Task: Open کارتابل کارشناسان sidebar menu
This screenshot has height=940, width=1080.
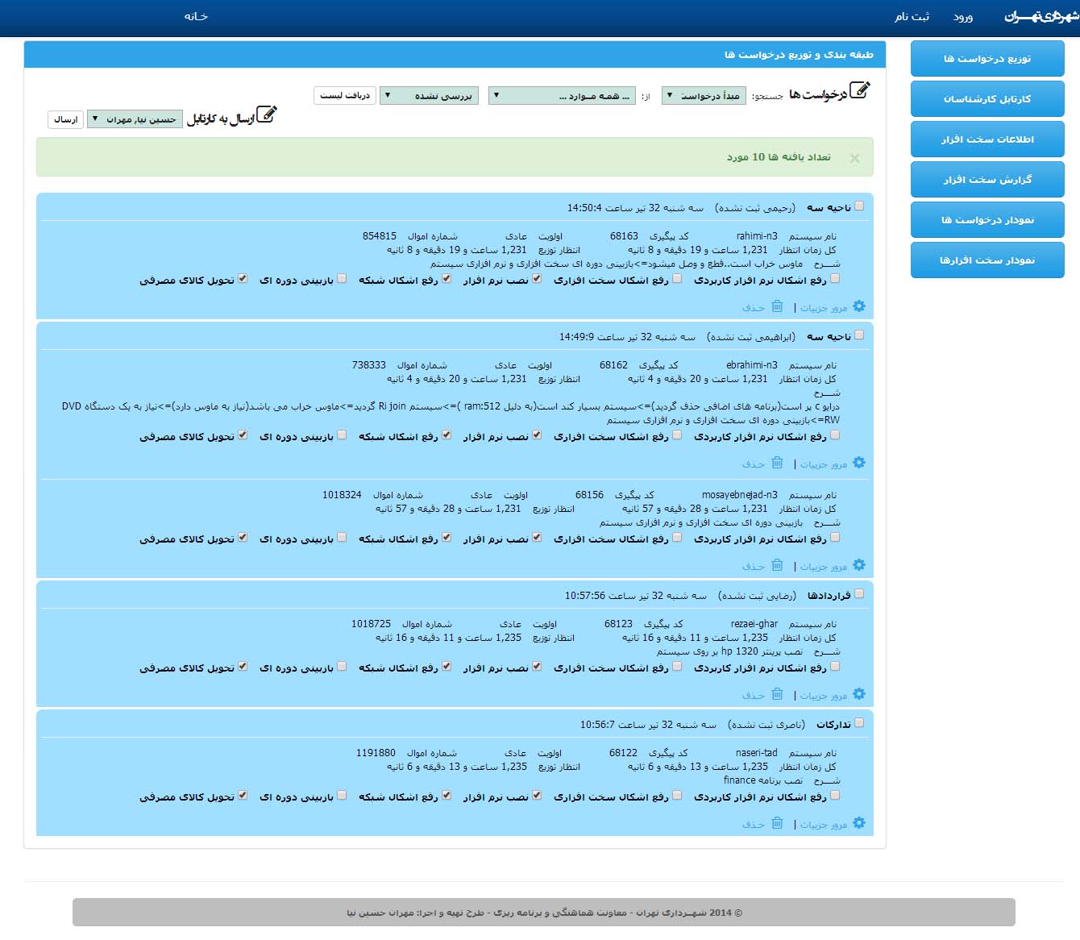Action: [987, 99]
